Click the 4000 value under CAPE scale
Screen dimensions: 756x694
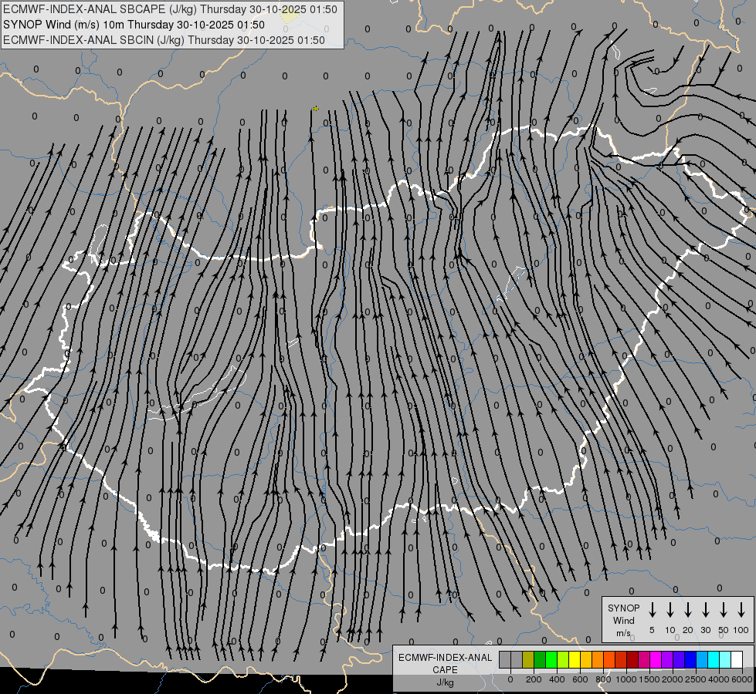tap(719, 679)
